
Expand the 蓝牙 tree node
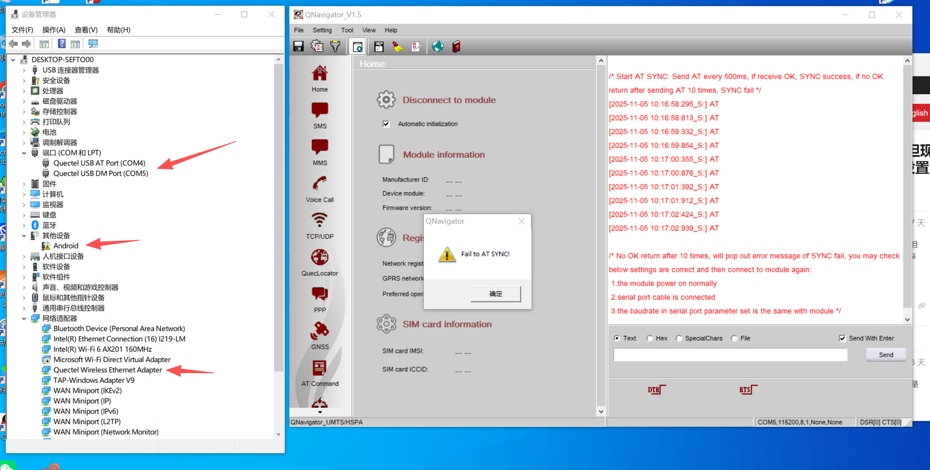24,225
